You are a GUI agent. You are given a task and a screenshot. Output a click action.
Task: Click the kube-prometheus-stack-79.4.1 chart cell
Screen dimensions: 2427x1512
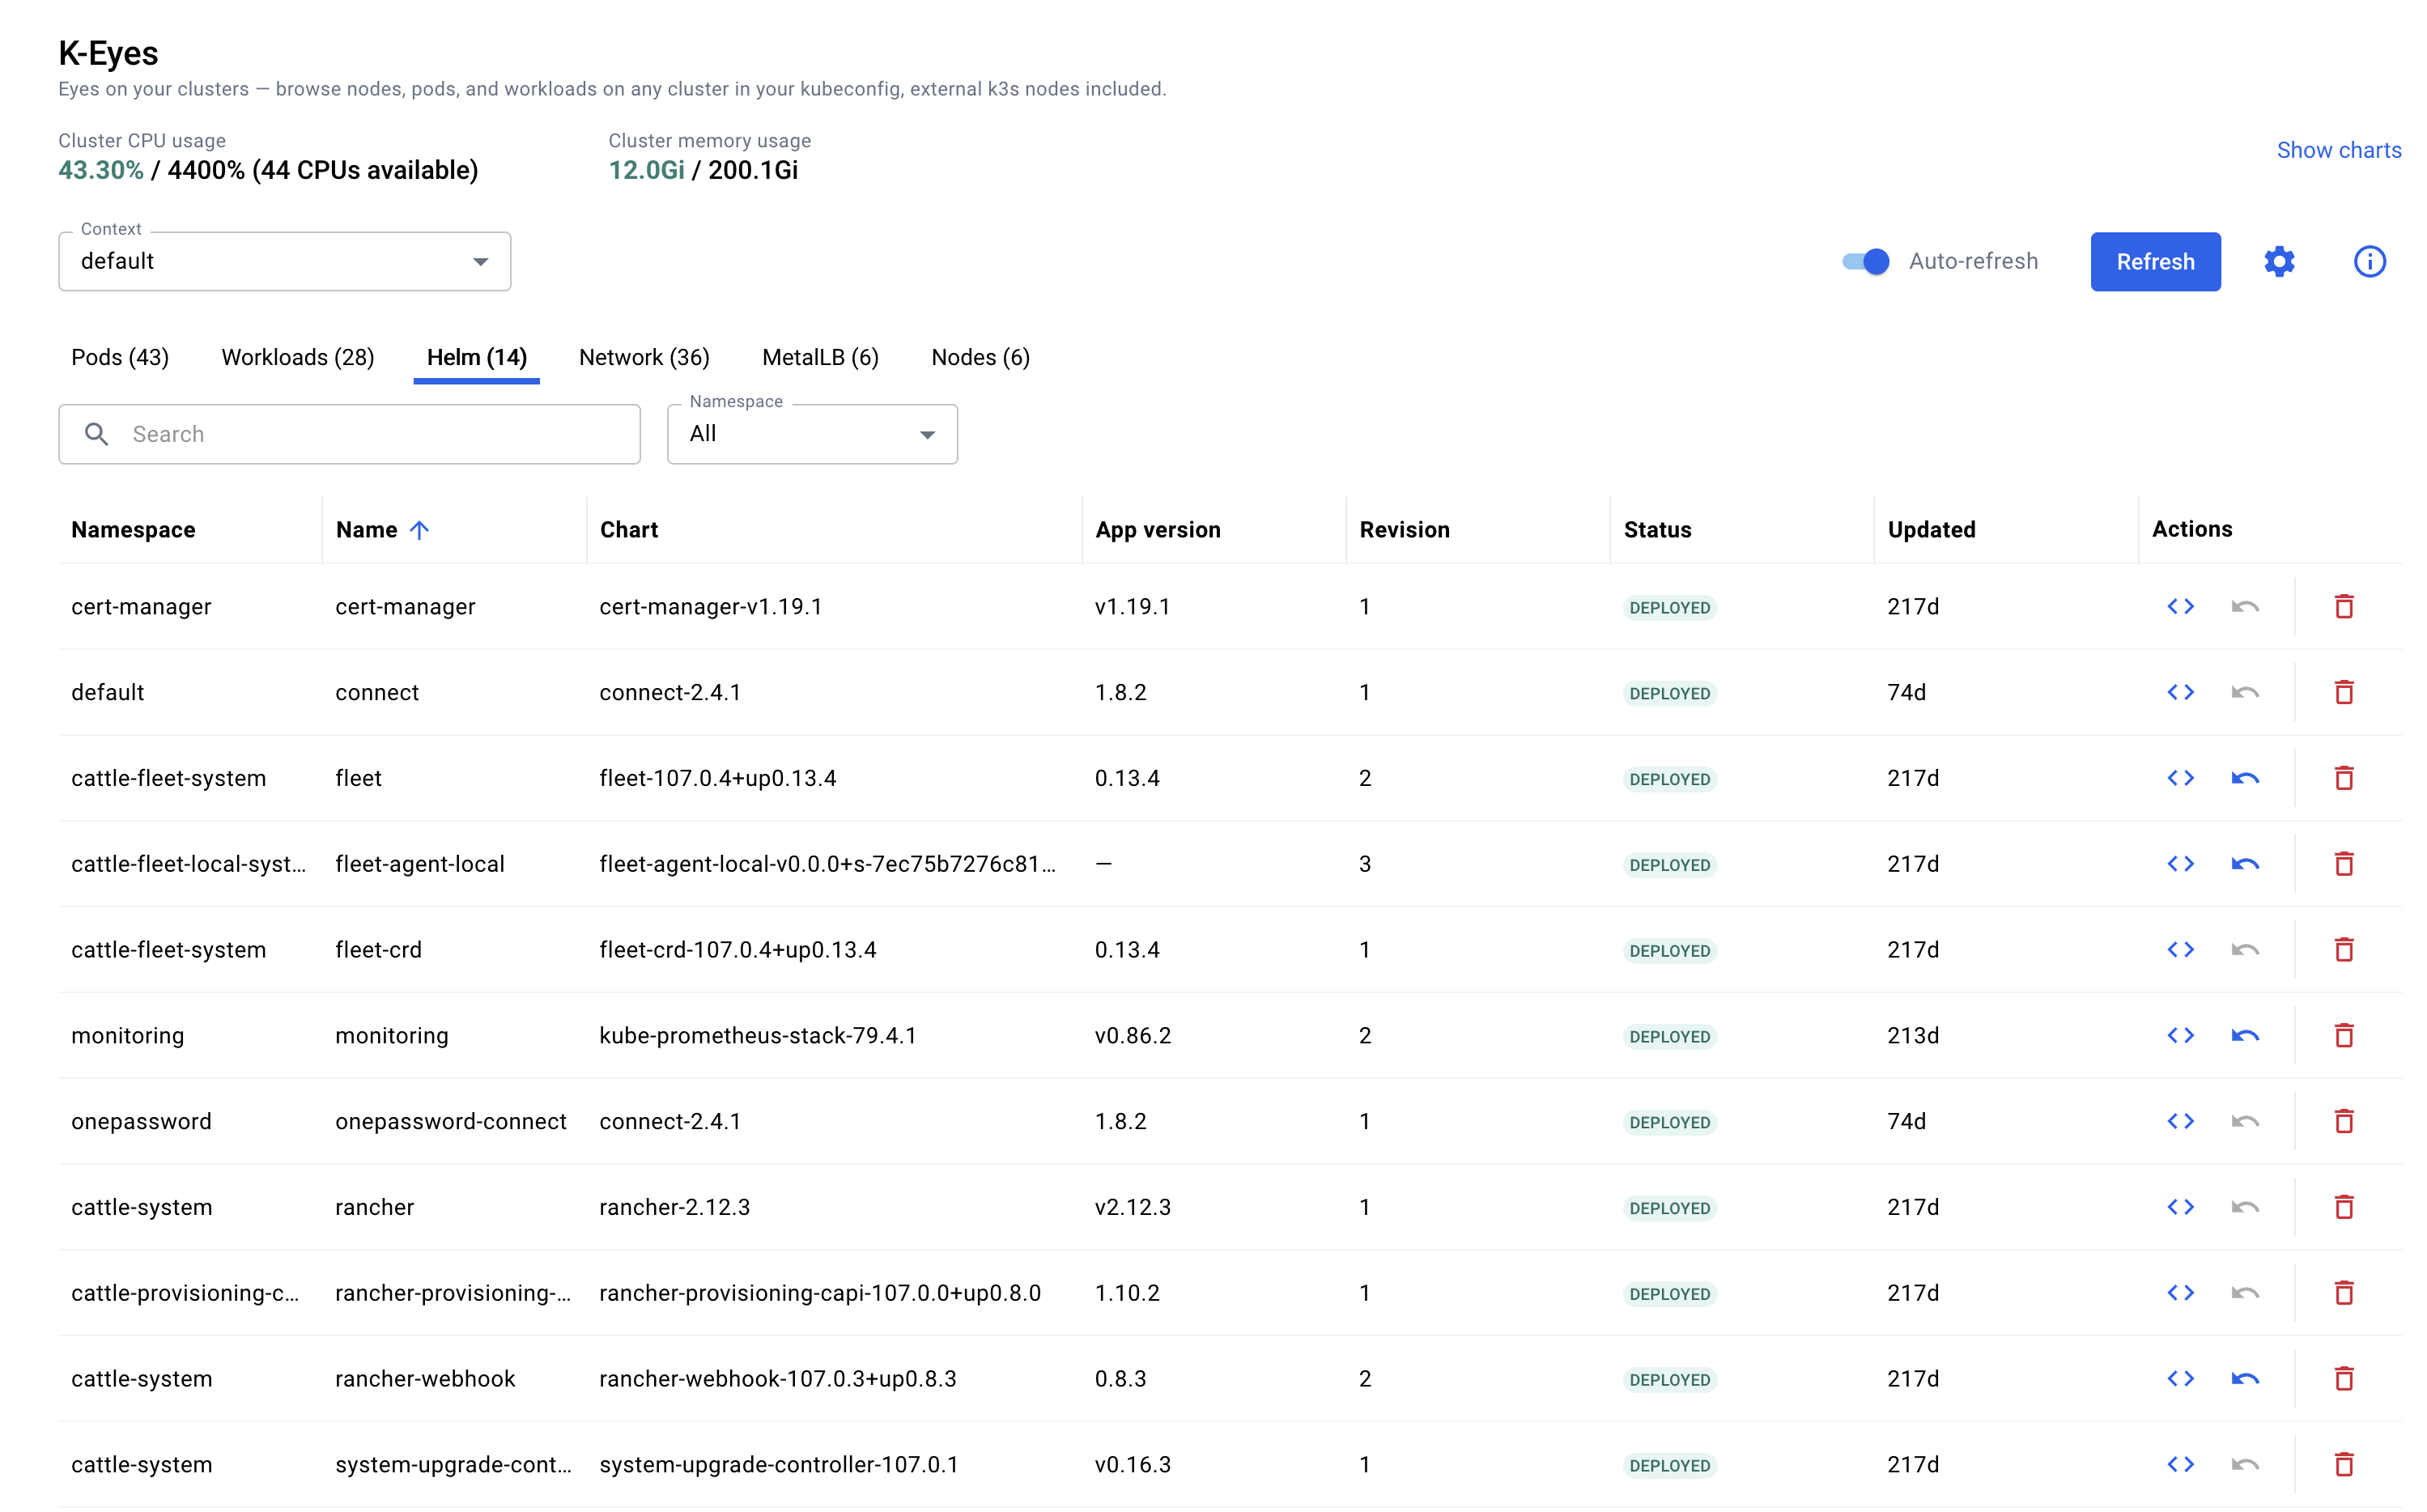click(x=757, y=1035)
